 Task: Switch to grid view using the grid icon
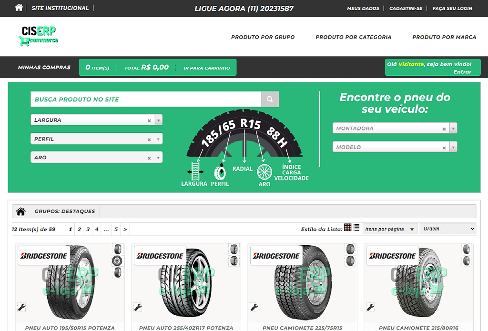[348, 227]
